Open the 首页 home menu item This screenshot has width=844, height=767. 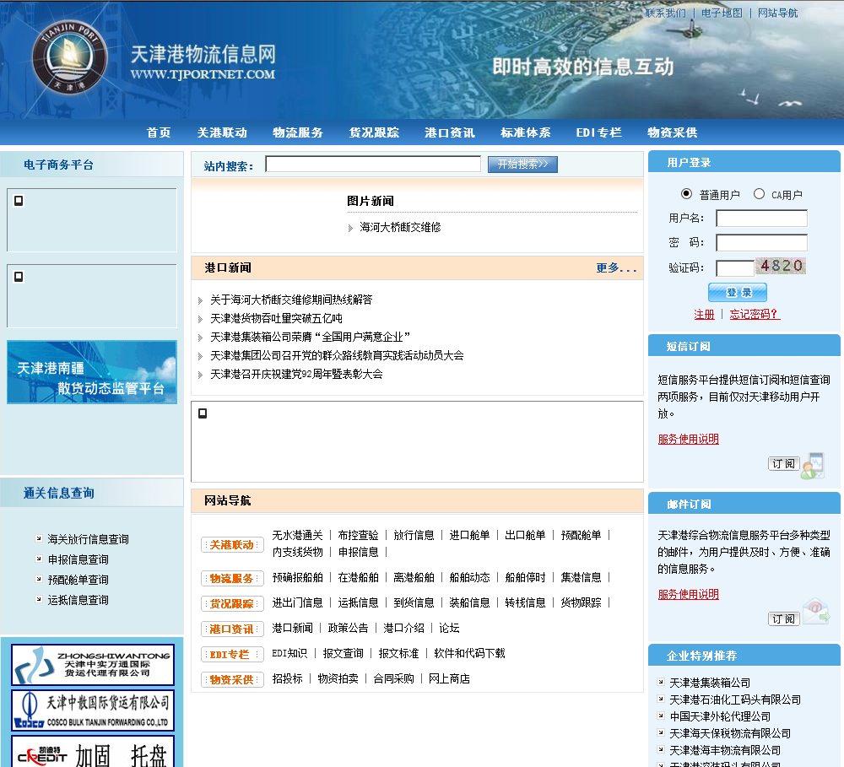click(x=159, y=132)
